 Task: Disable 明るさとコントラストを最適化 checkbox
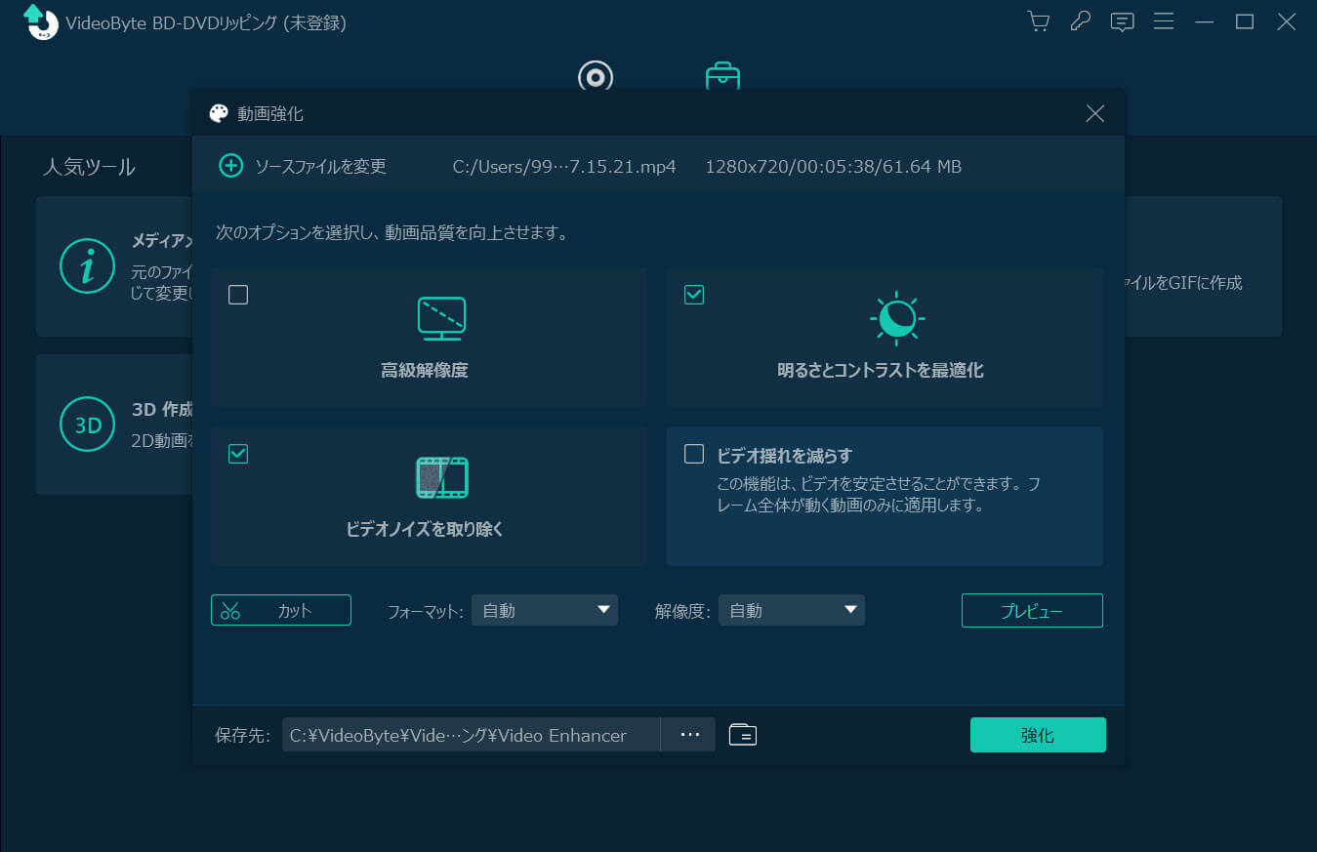pyautogui.click(x=693, y=294)
